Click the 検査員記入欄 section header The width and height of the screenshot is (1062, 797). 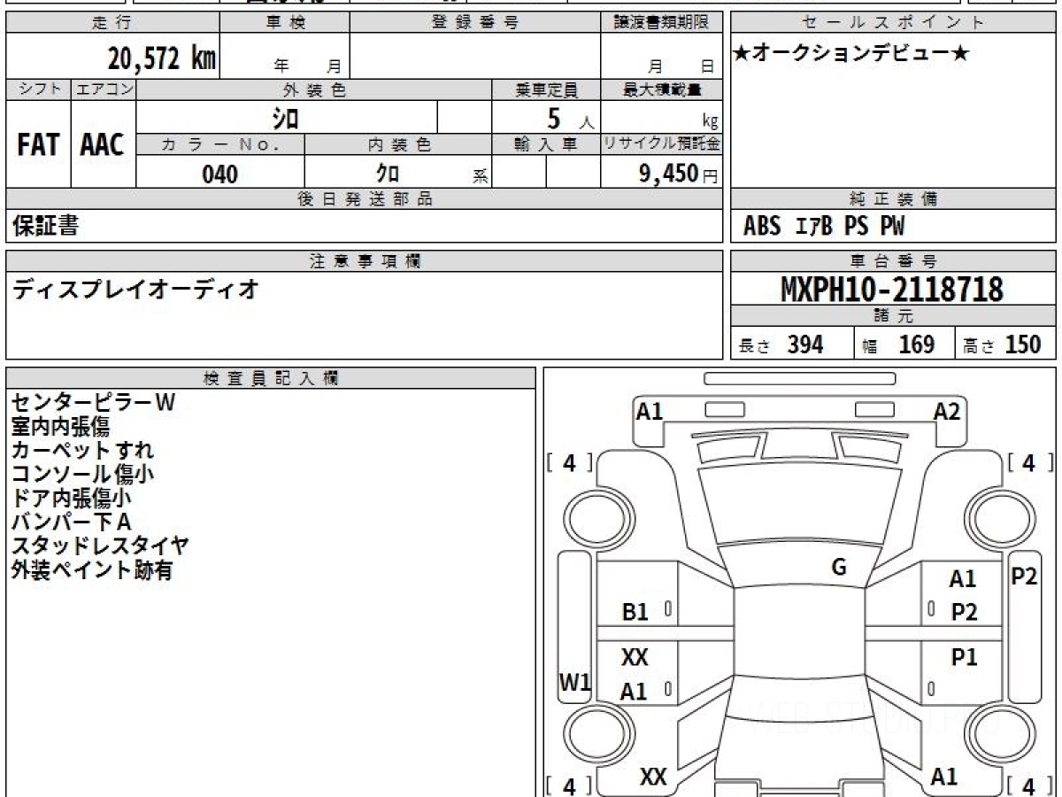(271, 378)
